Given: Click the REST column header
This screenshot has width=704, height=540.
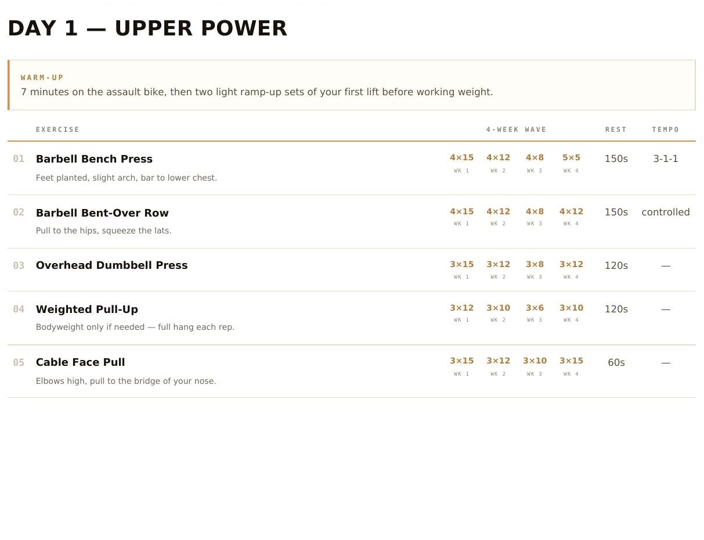Looking at the screenshot, I should click(x=616, y=129).
